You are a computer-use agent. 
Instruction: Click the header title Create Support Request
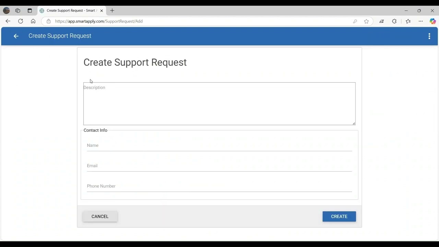click(60, 36)
